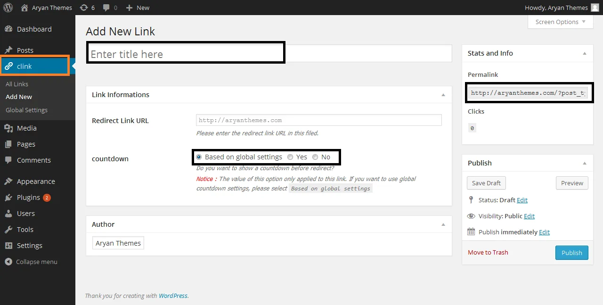The image size is (603, 305).
Task: Open the updates icon showing 6
Action: (x=87, y=8)
